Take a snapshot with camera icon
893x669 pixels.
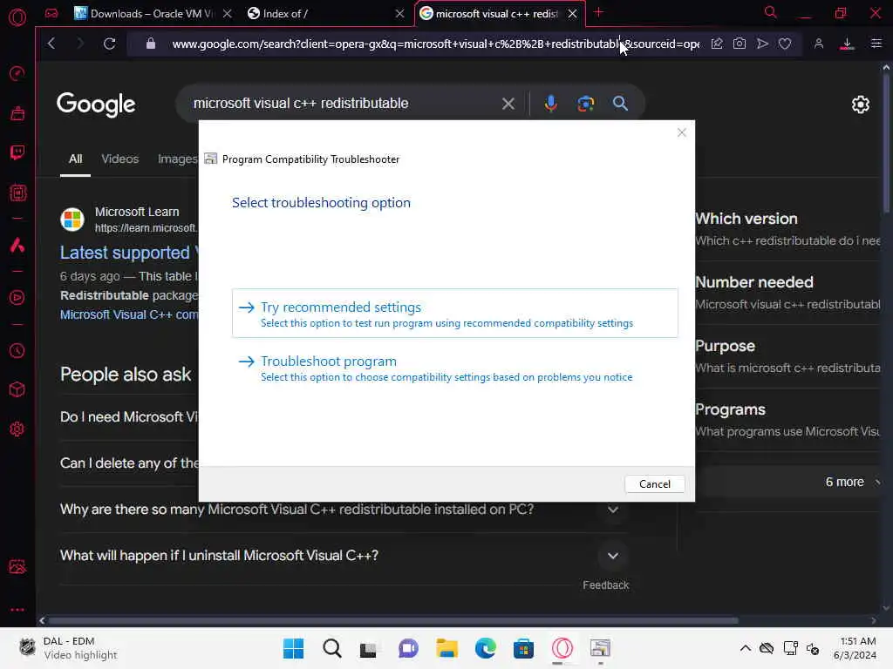coord(740,44)
